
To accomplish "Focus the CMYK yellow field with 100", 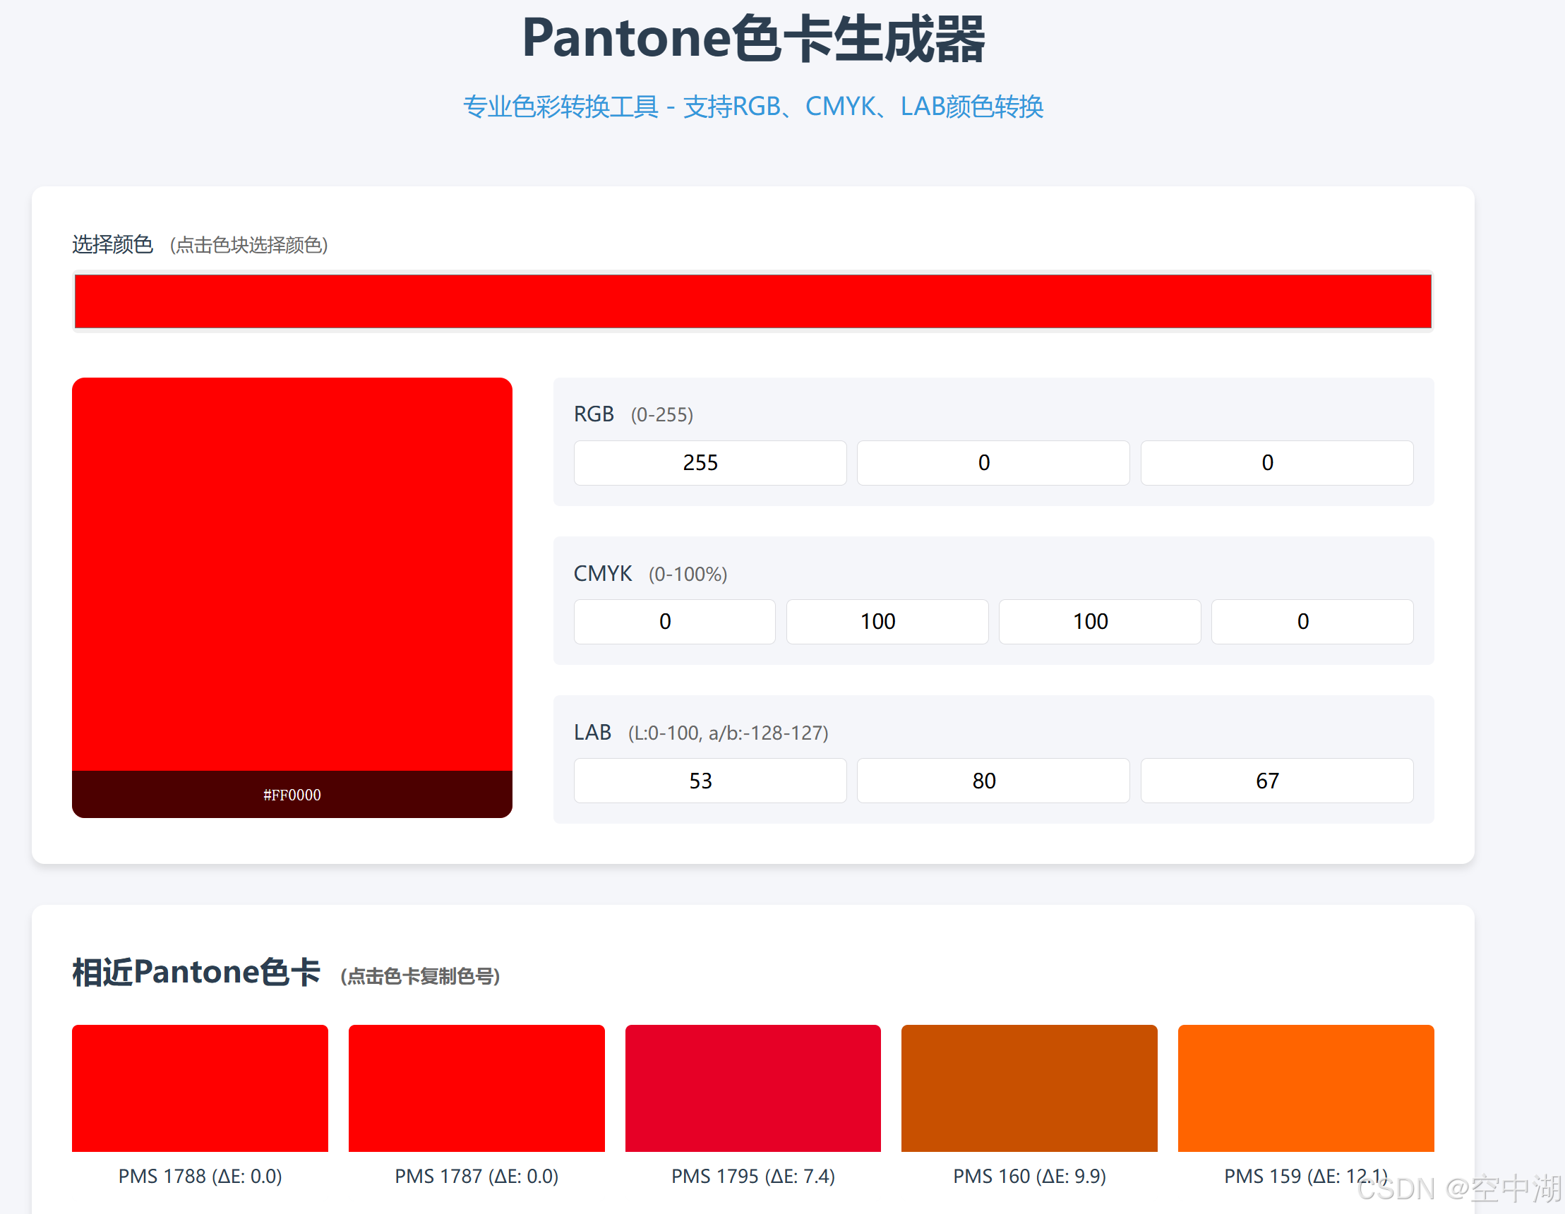I will tap(1099, 621).
